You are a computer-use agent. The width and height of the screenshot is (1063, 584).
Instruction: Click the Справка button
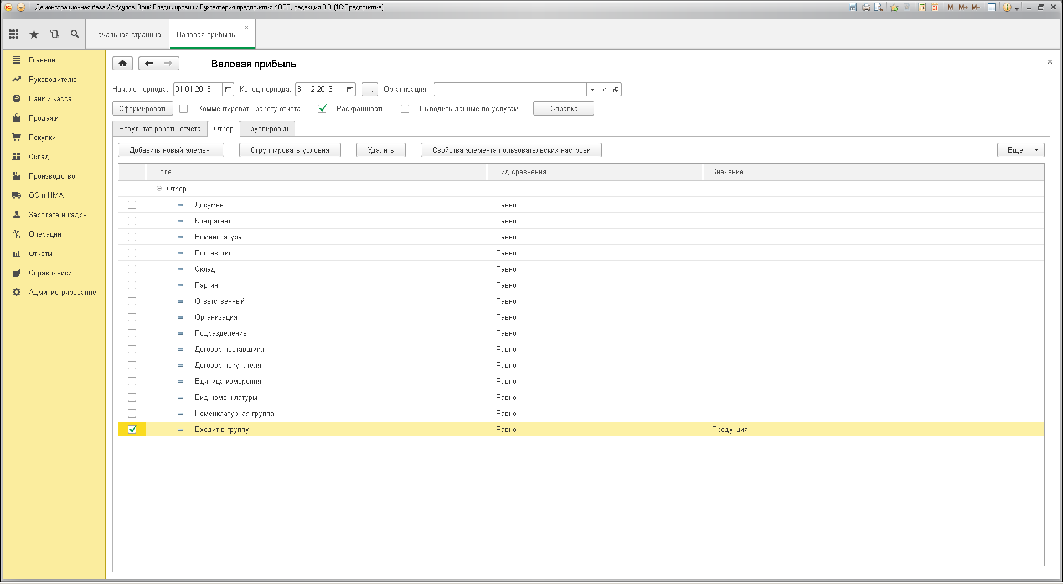coord(564,109)
